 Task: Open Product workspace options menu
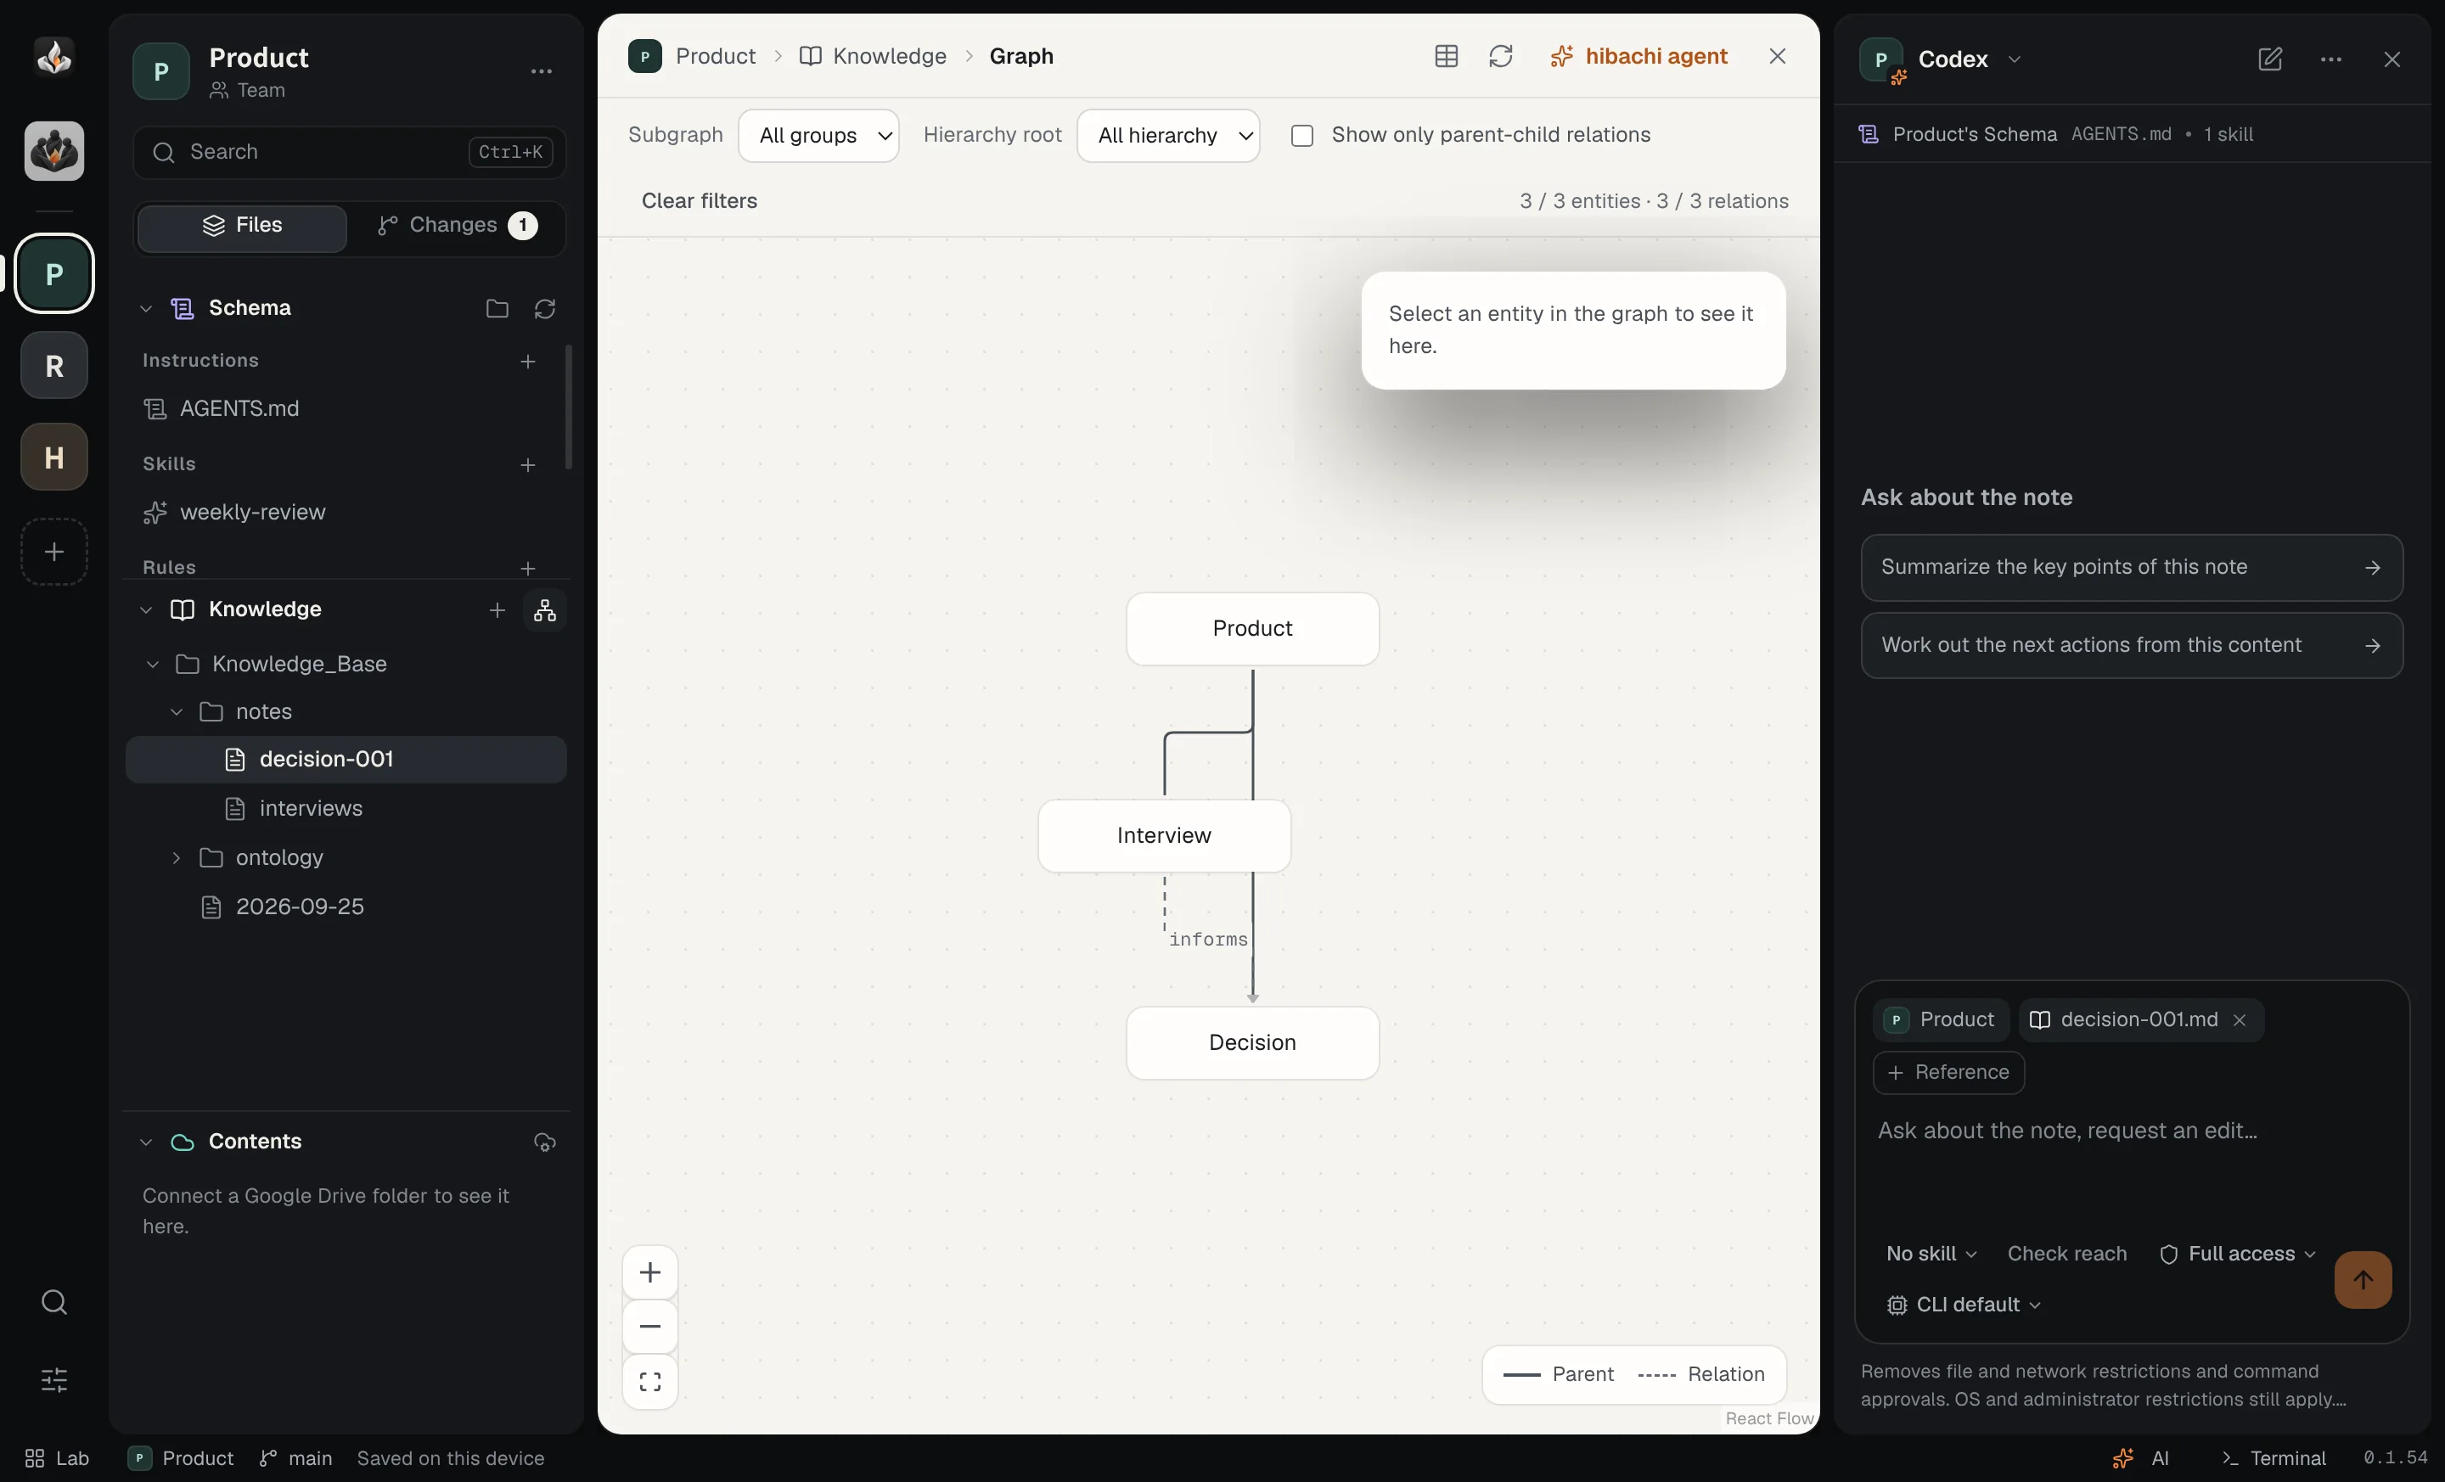(x=541, y=71)
